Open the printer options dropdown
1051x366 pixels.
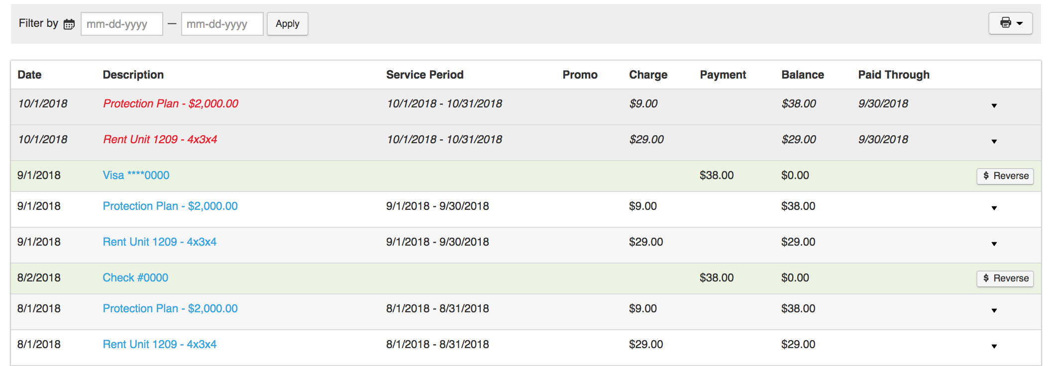1010,23
